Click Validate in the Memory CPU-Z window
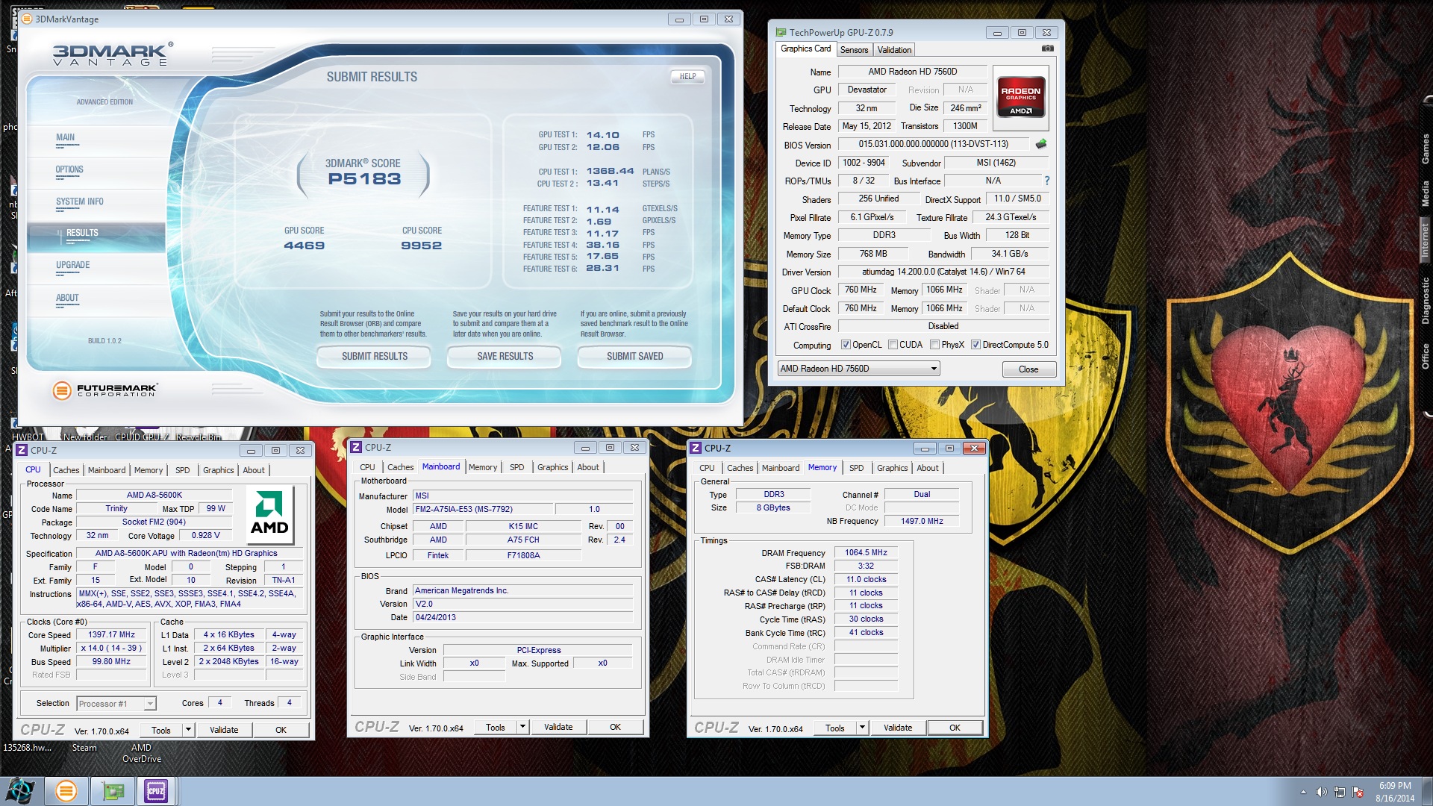Image resolution: width=1433 pixels, height=806 pixels. (897, 728)
